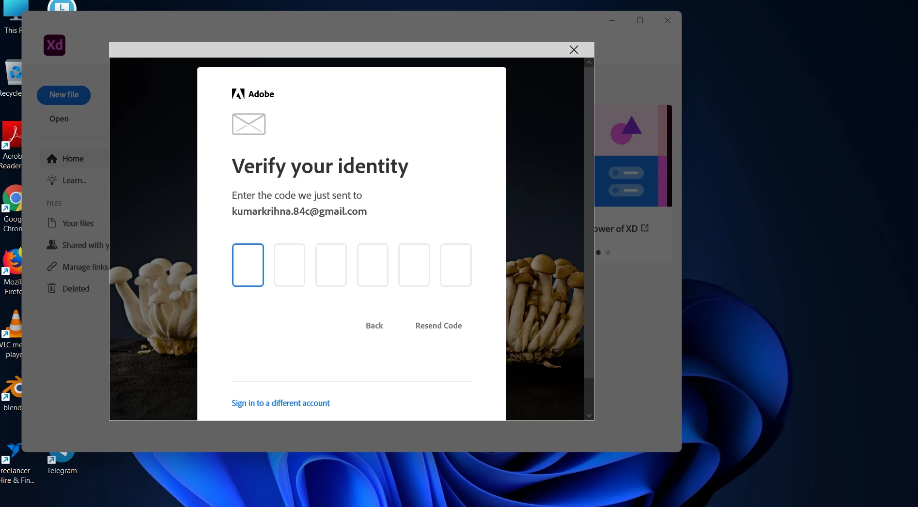Click external link icon beside Power of XD

point(645,228)
